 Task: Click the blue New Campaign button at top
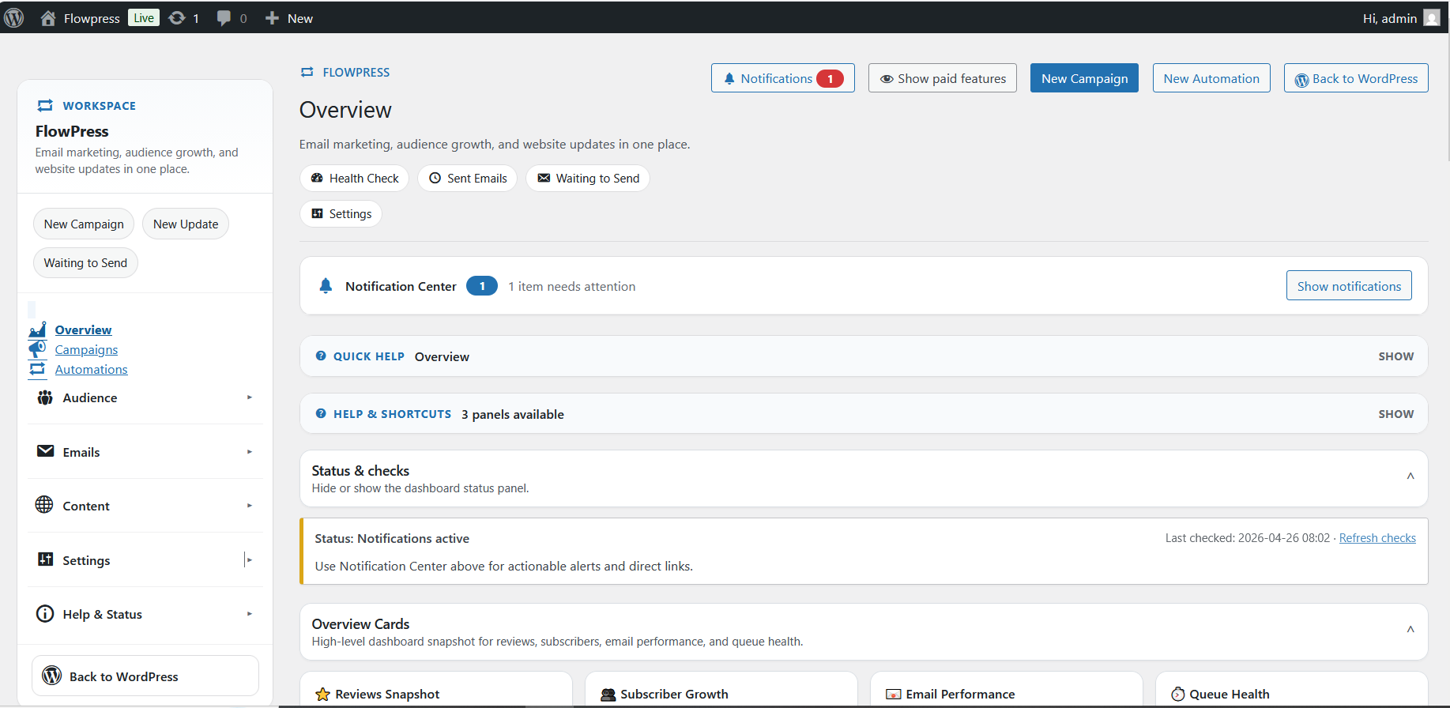pos(1084,78)
